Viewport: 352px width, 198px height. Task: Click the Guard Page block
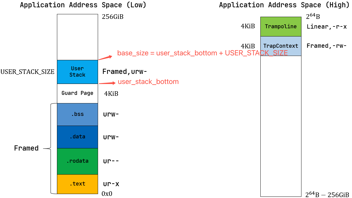tap(77, 93)
